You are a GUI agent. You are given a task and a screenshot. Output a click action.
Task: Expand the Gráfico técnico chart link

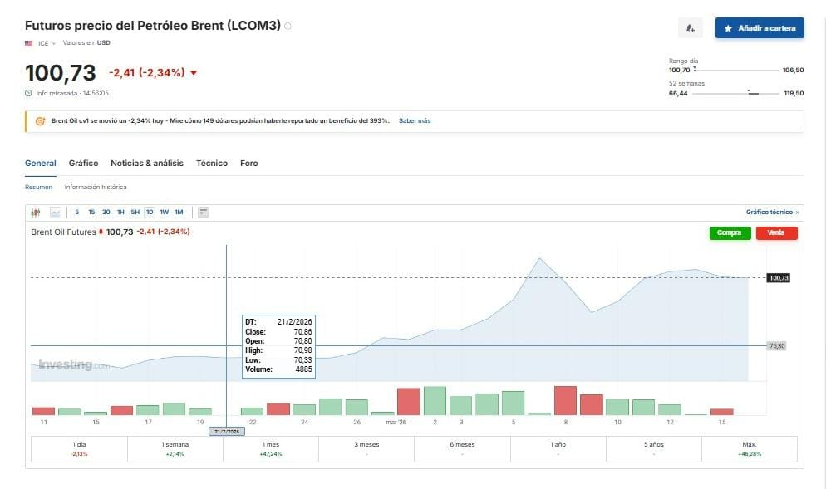[x=772, y=213]
